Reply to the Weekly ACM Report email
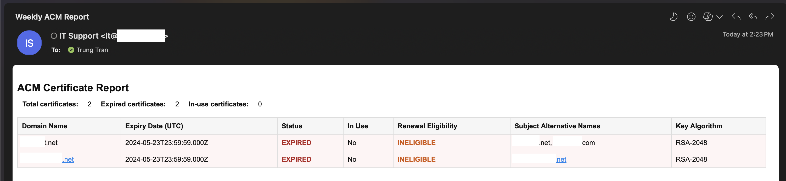The image size is (786, 181). click(x=736, y=17)
